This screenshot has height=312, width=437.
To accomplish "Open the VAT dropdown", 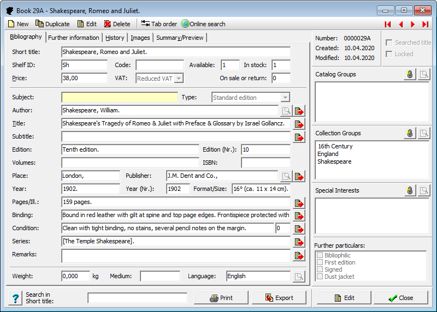I will point(179,79).
